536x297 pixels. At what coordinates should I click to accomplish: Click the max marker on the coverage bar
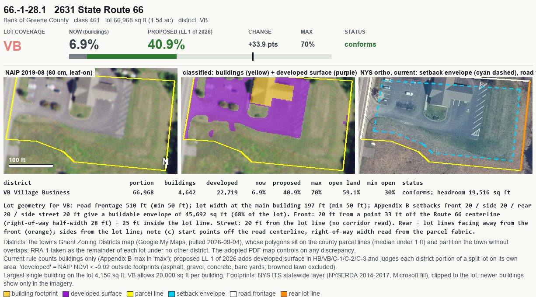click(x=253, y=56)
